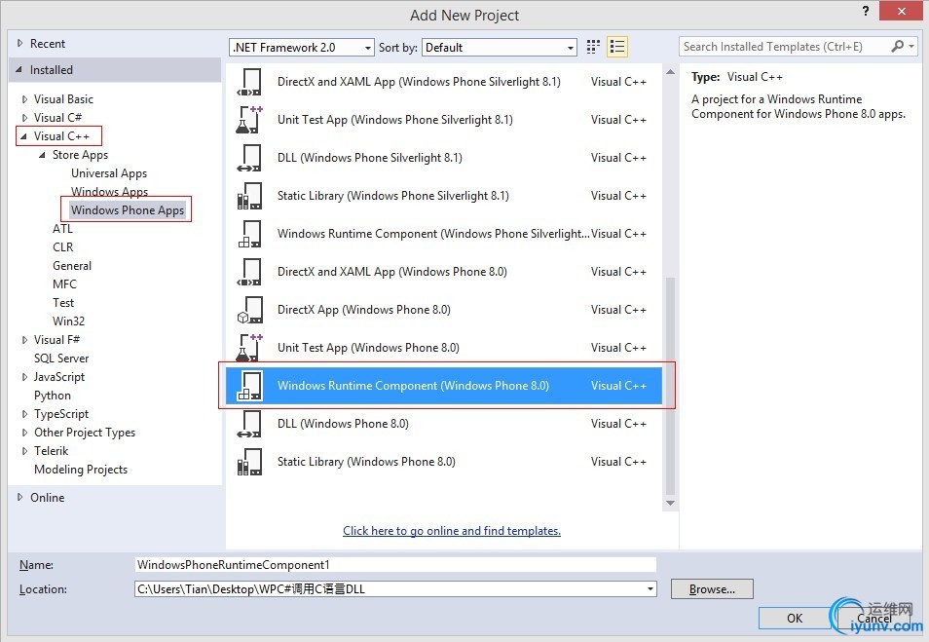Click DirectX and XAML App Silverlight 8.1 icon

pos(249,82)
